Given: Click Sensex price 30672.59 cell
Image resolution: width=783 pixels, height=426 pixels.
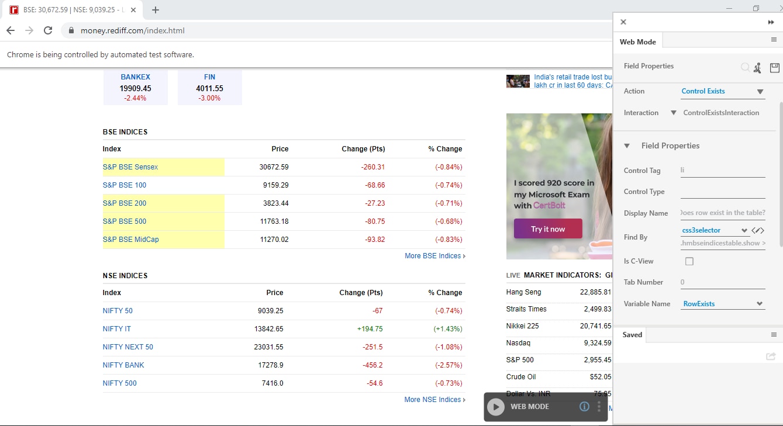Looking at the screenshot, I should 274,167.
